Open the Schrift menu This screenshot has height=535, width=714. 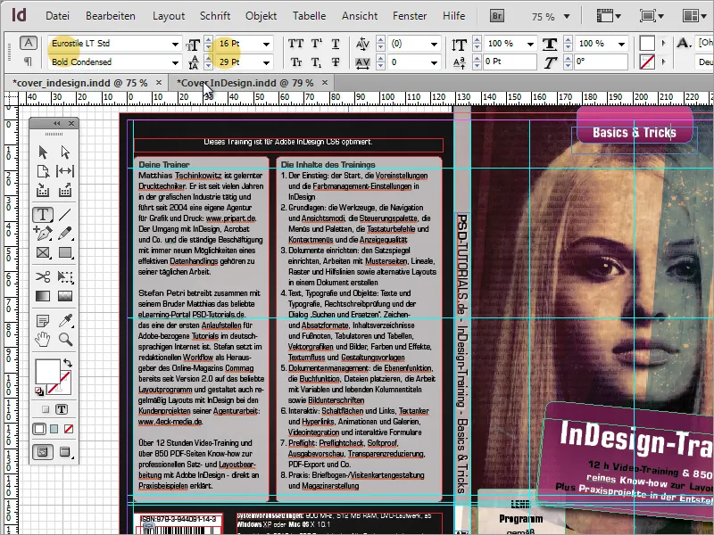click(x=215, y=16)
